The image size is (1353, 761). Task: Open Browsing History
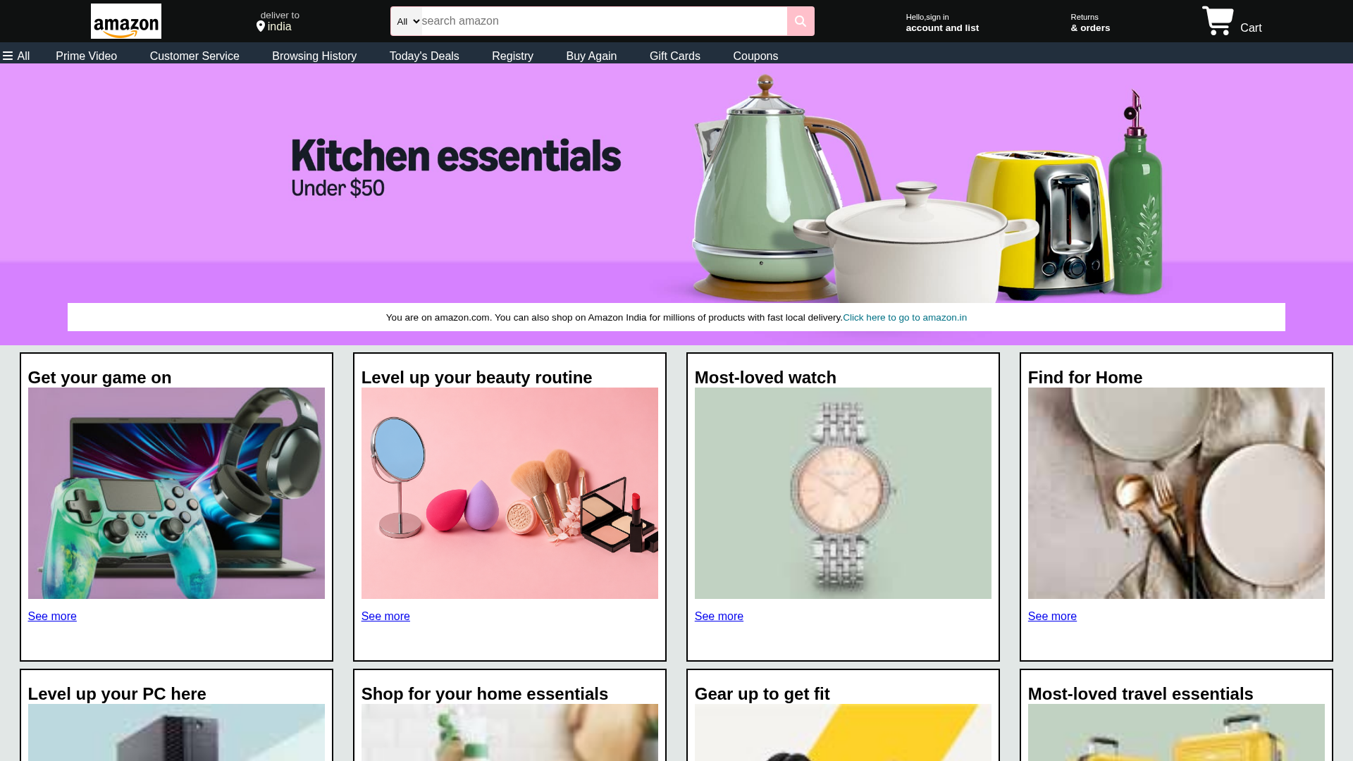pyautogui.click(x=314, y=56)
